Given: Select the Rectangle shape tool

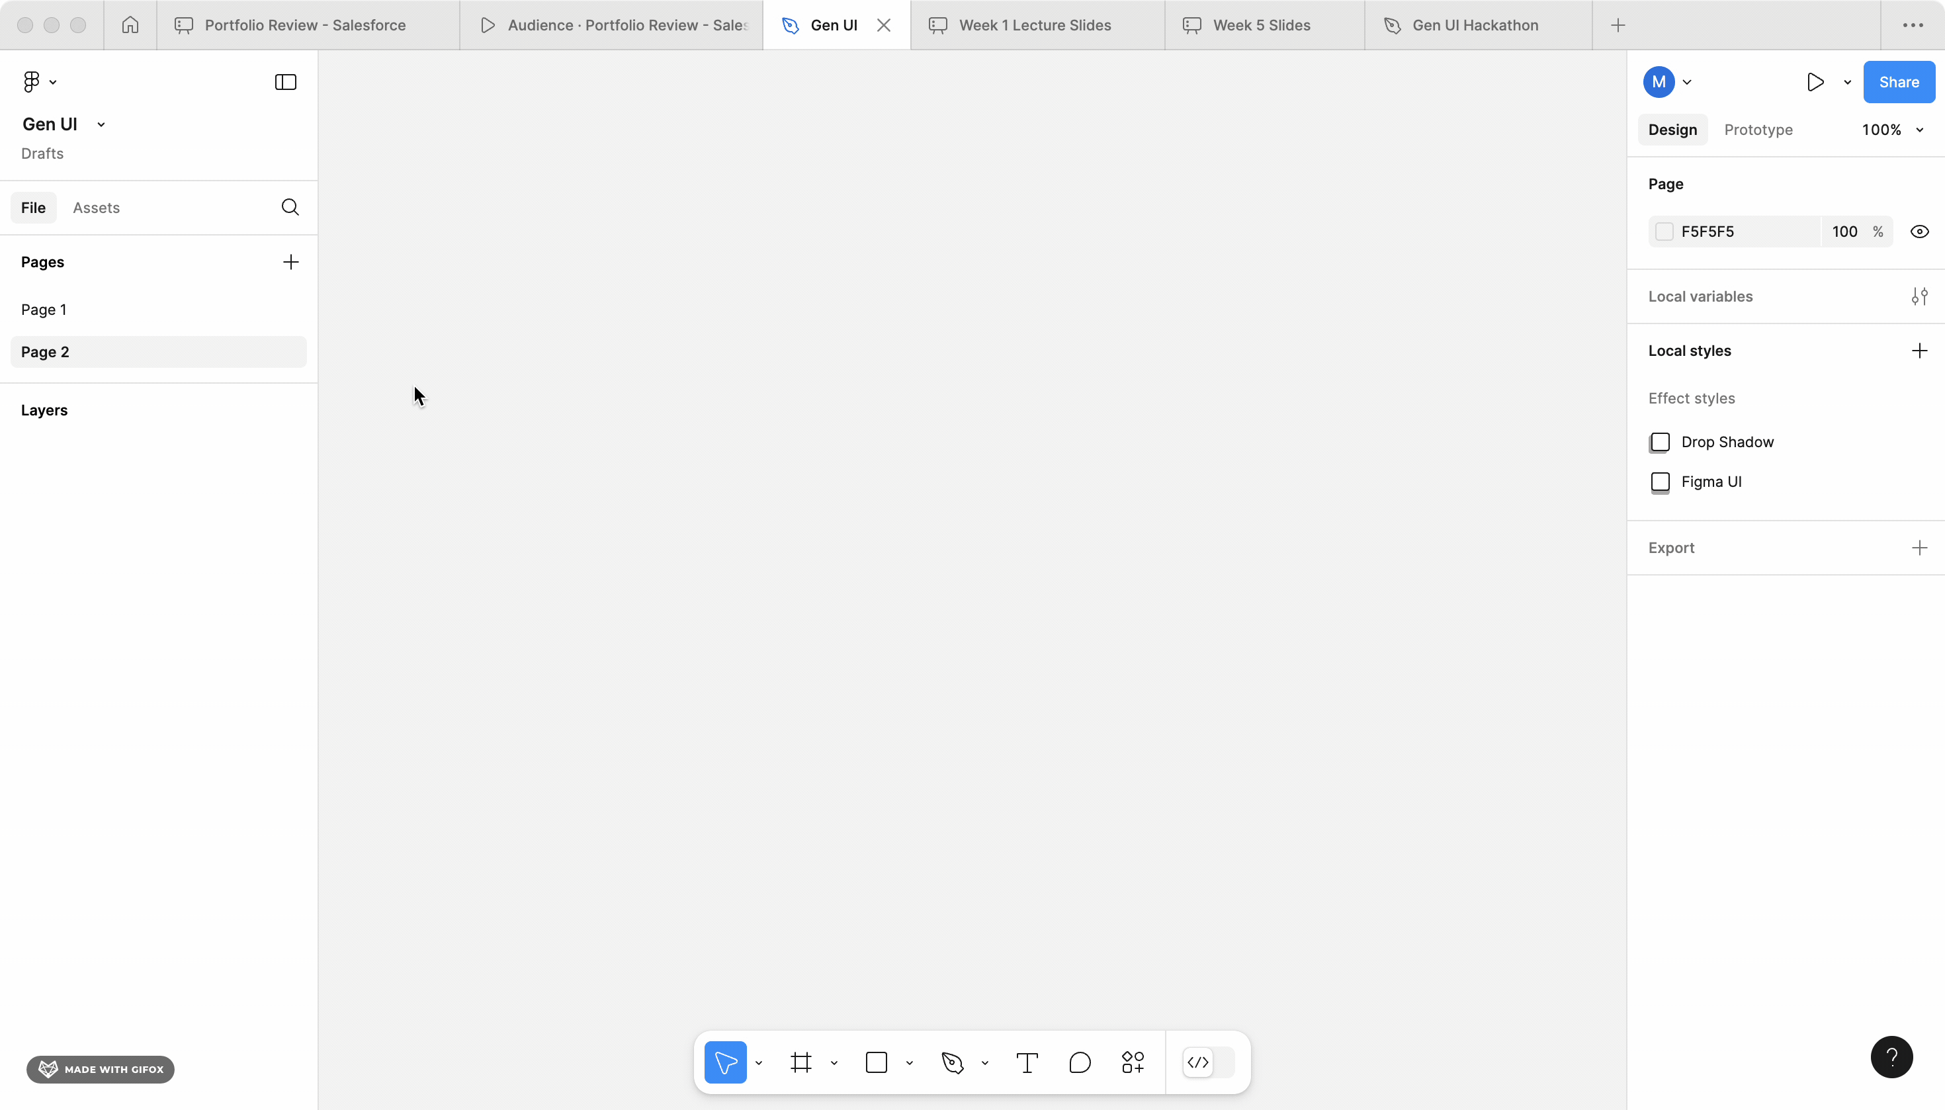Looking at the screenshot, I should pos(876,1062).
